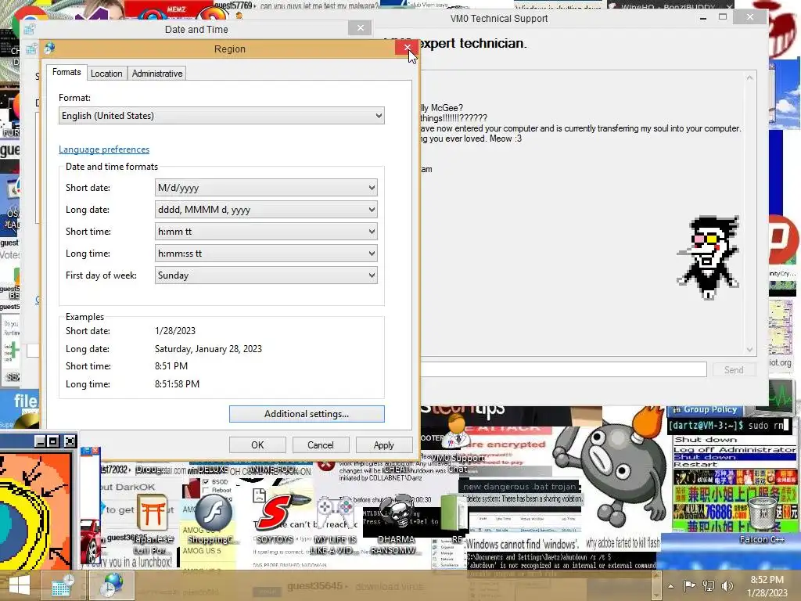Click the Date and Time title bar icon
This screenshot has width=801, height=601.
30,29
